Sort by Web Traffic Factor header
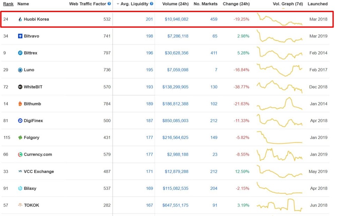The height and width of the screenshot is (216, 337). click(88, 4)
